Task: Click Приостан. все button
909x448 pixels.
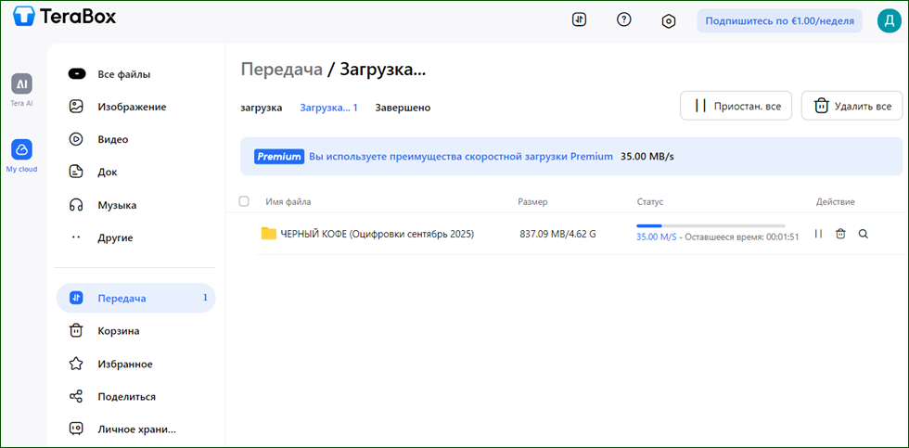Action: pyautogui.click(x=736, y=106)
